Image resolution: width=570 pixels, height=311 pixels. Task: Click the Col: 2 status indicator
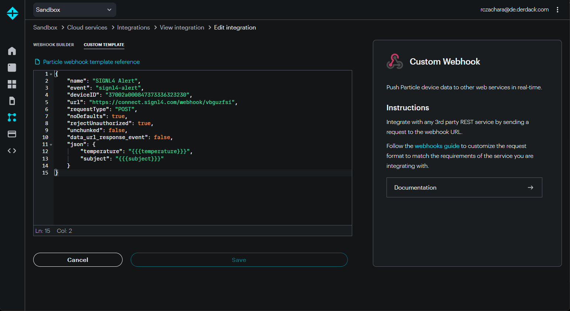pos(65,231)
